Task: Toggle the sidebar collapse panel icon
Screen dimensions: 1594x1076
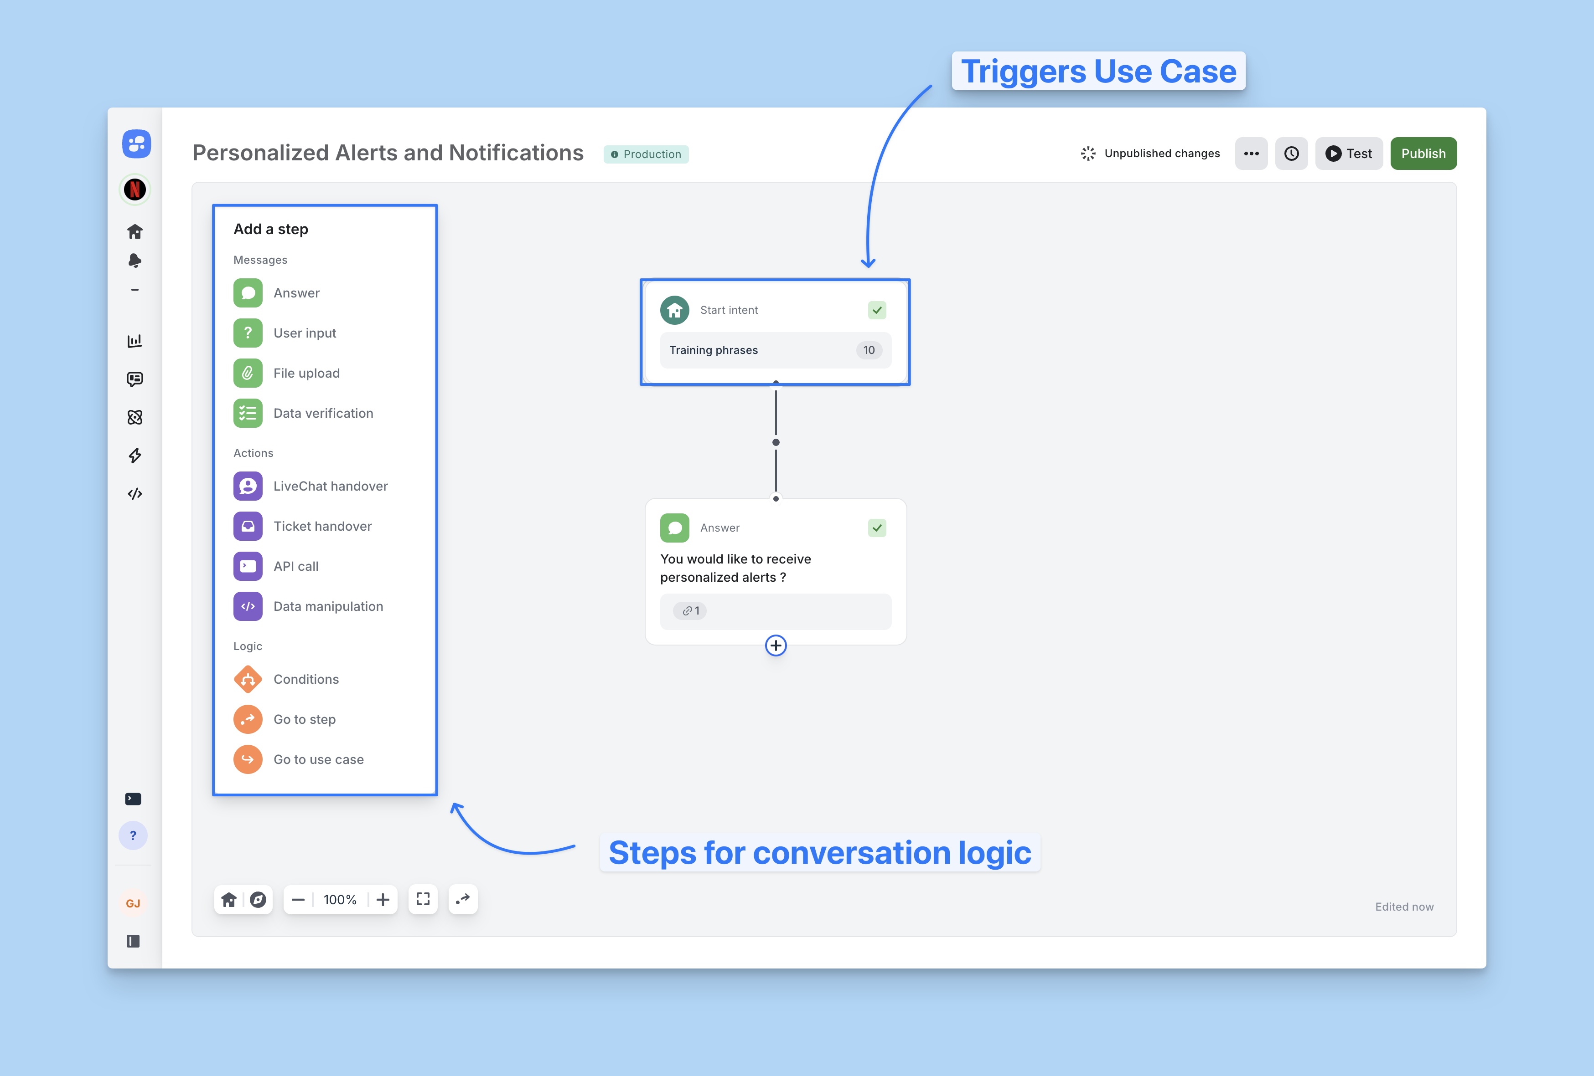Action: (133, 941)
